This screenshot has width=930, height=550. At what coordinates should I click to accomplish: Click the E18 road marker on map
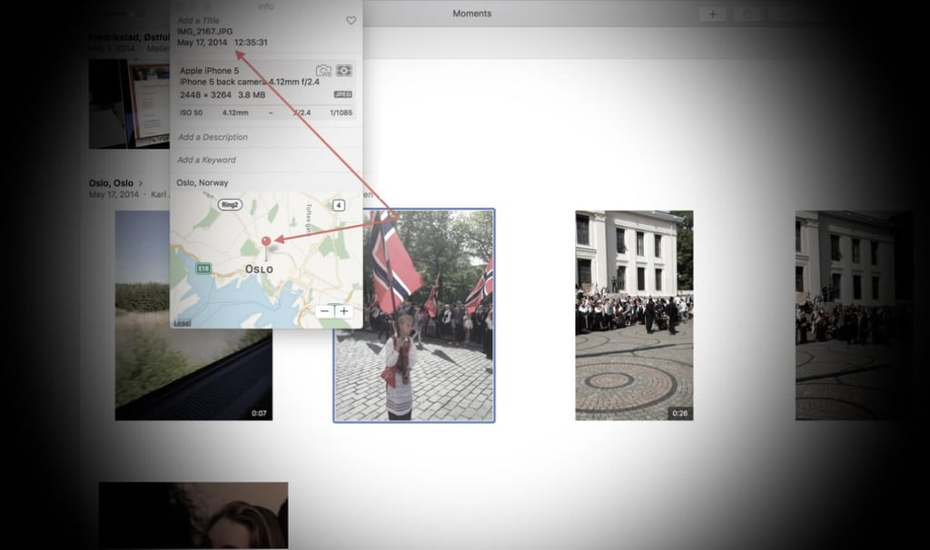(x=203, y=269)
